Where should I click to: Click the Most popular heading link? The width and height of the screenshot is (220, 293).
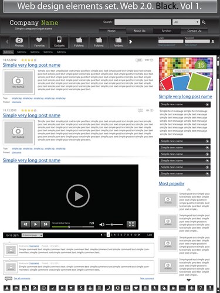pos(171,183)
